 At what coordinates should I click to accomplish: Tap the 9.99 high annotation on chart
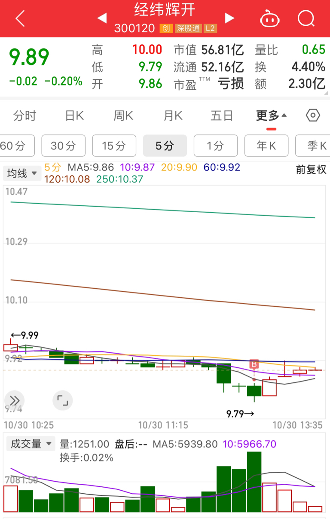[x=24, y=336]
